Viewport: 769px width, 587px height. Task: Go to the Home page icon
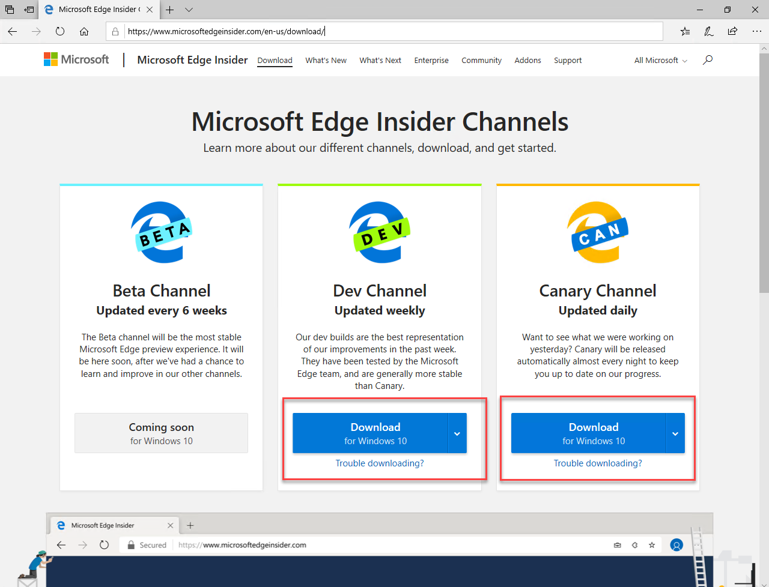pyautogui.click(x=84, y=31)
